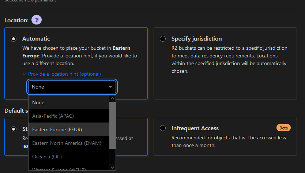Select the Standard storage class radio button

[x=14, y=129]
